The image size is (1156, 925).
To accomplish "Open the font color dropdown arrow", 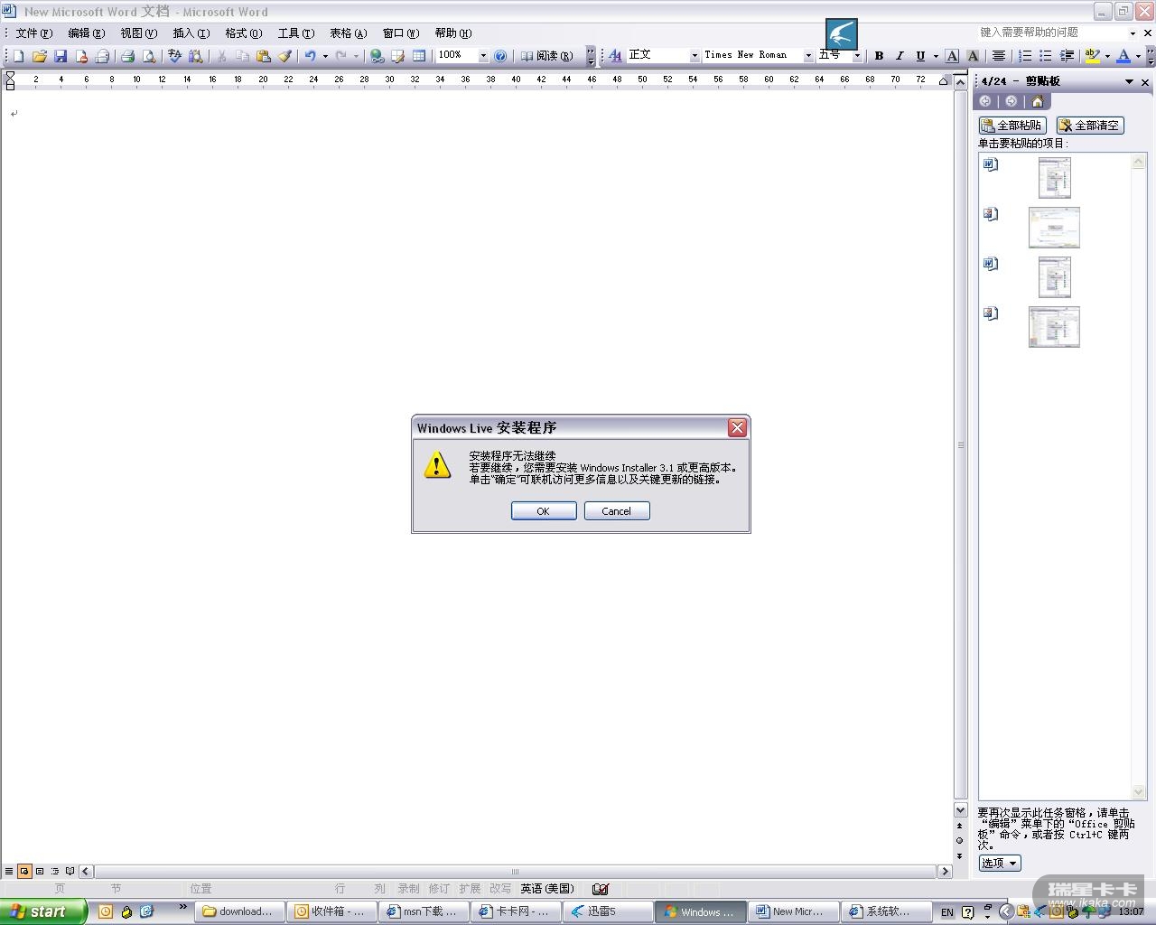I will tap(1138, 56).
